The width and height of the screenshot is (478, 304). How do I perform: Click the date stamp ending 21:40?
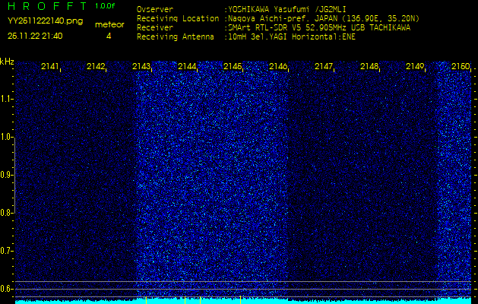pos(35,36)
